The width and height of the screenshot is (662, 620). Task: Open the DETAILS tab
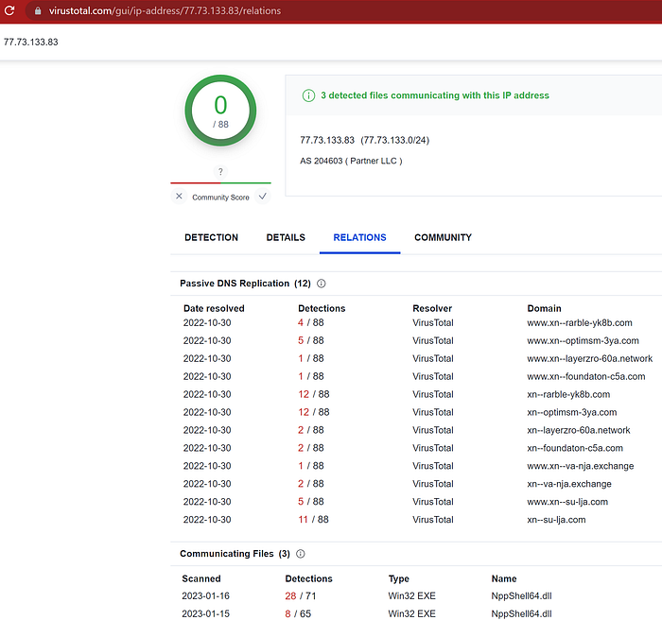286,237
